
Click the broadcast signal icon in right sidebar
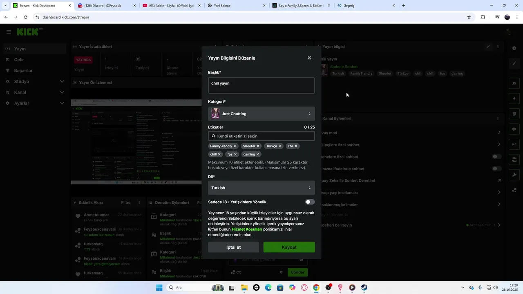(514, 144)
